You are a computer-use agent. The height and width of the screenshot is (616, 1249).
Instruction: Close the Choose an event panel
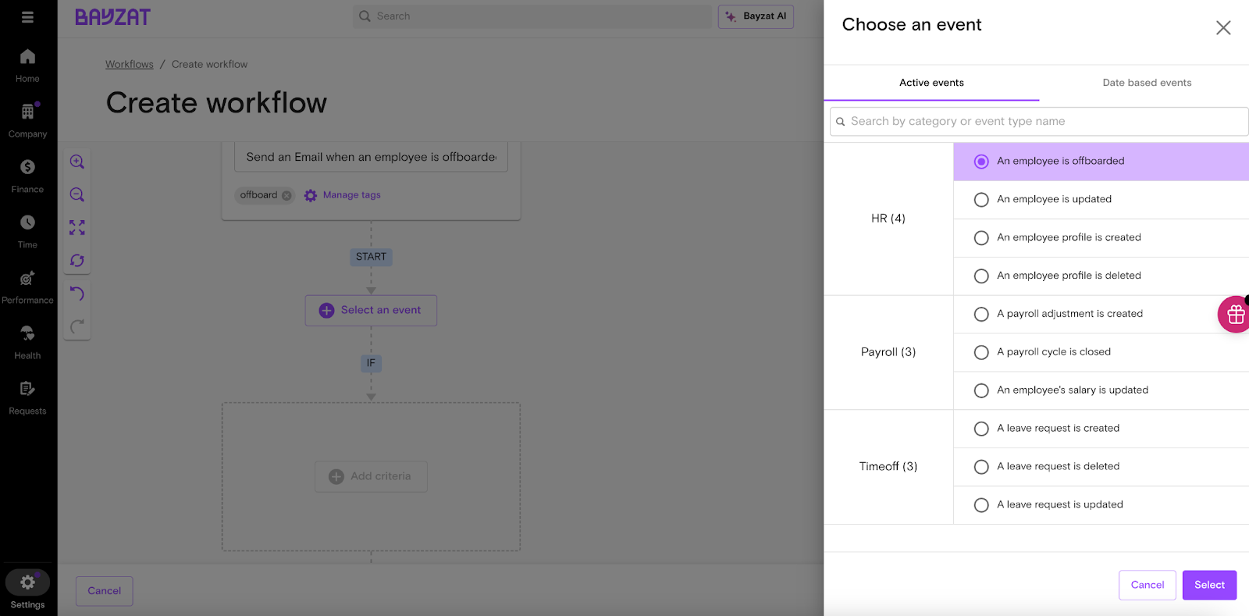(x=1222, y=28)
